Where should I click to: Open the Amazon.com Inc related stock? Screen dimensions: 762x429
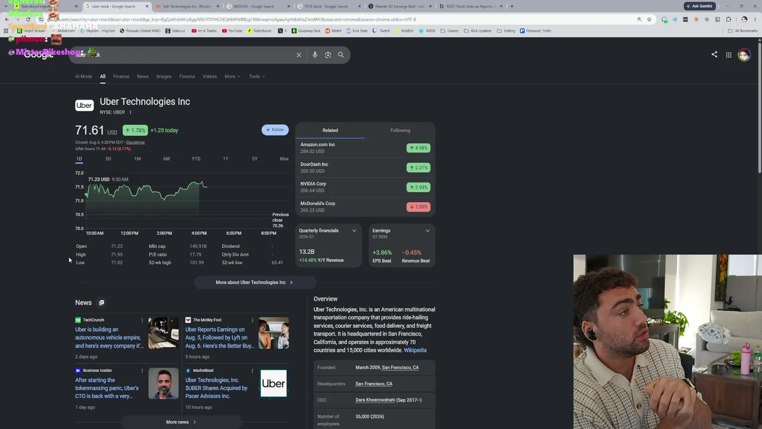pos(365,148)
